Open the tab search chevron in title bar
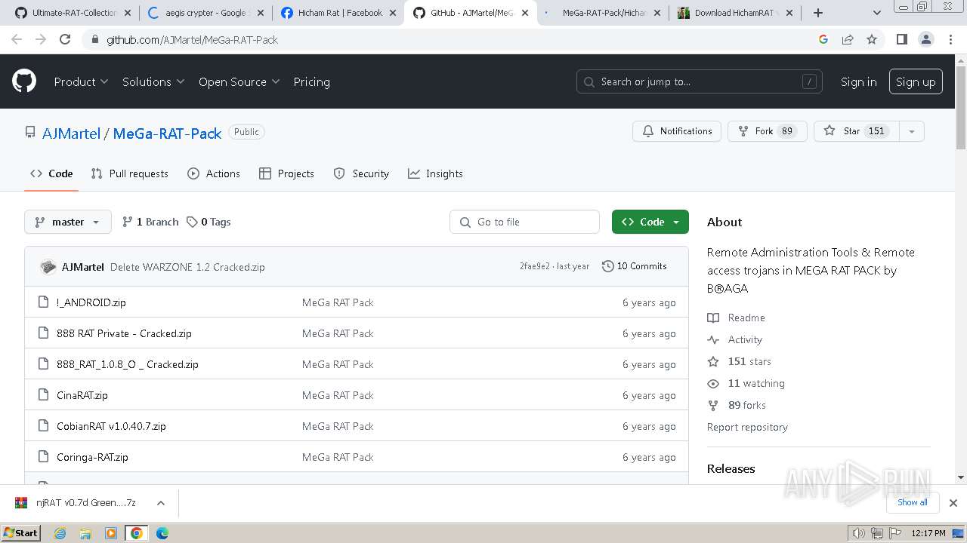 876,13
